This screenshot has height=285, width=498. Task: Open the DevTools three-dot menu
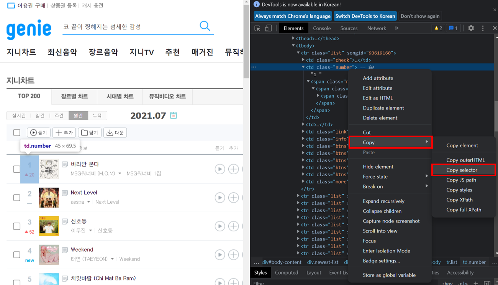tap(483, 28)
